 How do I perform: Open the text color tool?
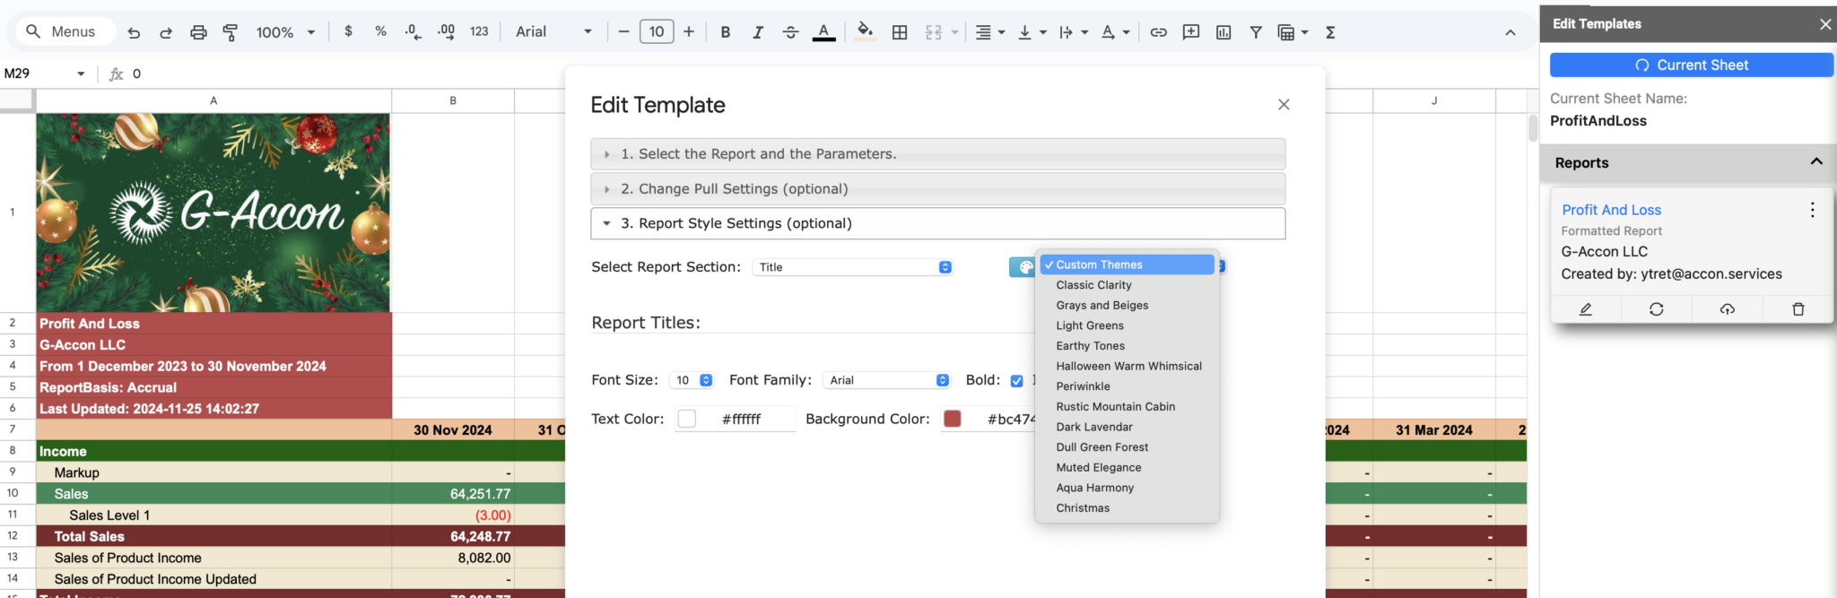(823, 32)
